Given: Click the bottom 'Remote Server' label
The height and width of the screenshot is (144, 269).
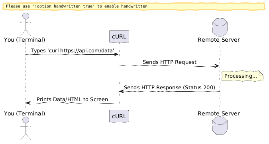Looking at the screenshot, I should (219, 113).
